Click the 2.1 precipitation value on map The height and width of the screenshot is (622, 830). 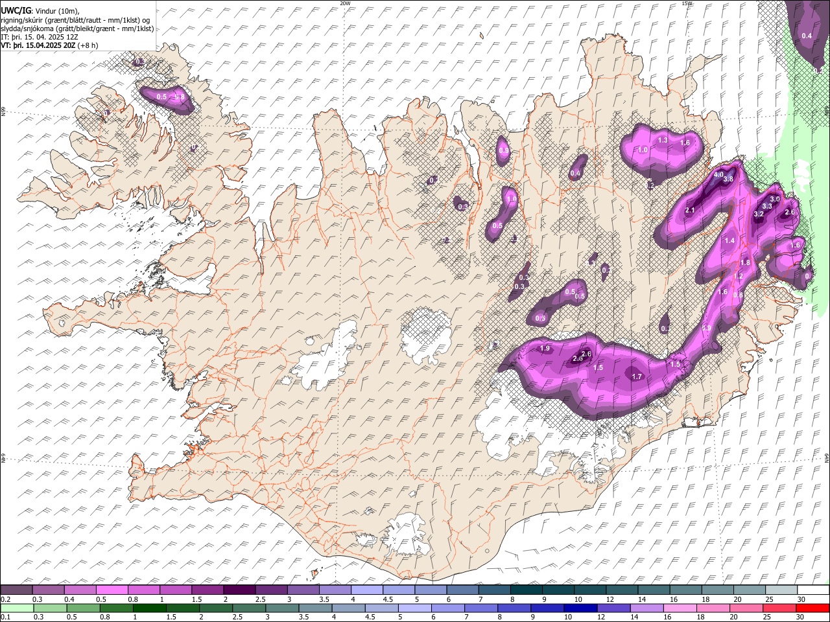click(x=690, y=210)
